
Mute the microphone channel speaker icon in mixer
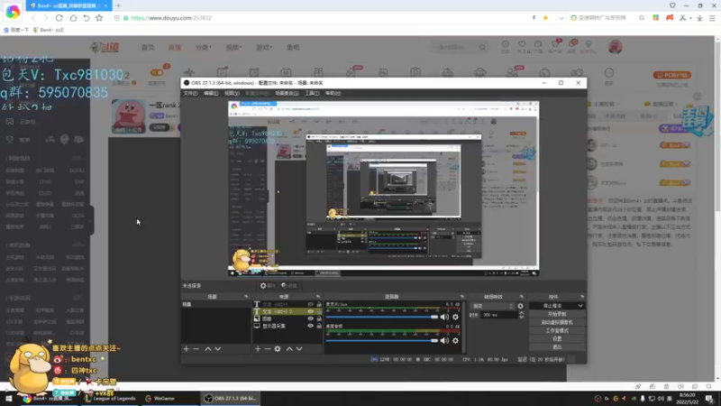click(x=444, y=317)
